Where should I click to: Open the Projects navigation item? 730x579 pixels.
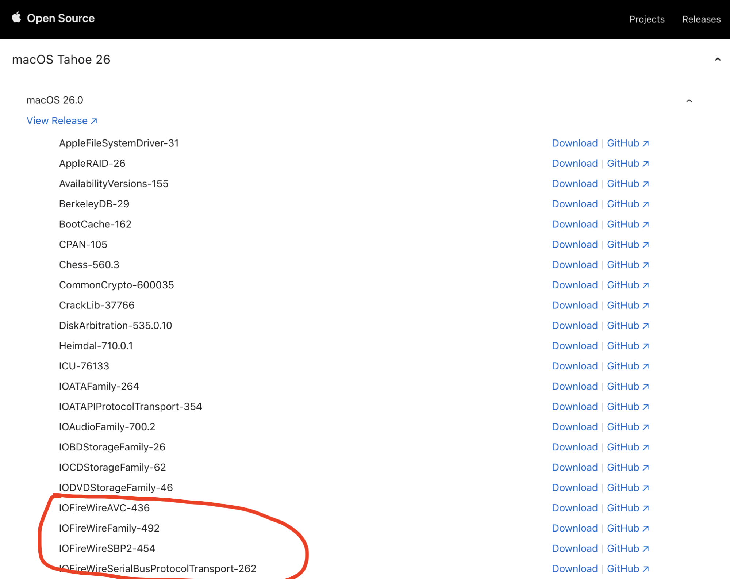(647, 19)
